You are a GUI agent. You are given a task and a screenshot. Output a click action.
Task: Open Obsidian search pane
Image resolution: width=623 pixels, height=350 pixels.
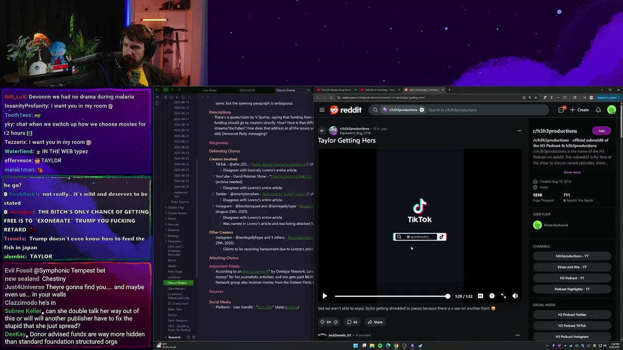(173, 90)
